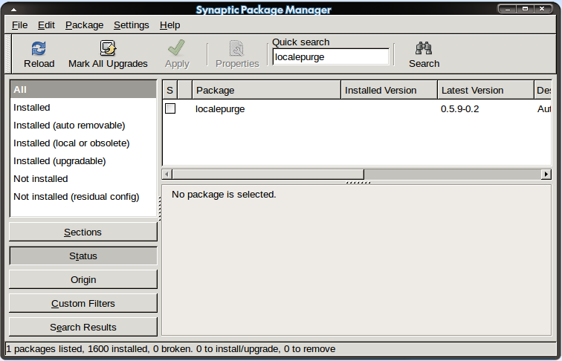Sort by Latest Version column header
The width and height of the screenshot is (562, 361).
tap(485, 90)
